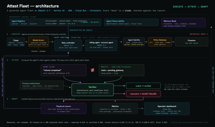Click the Agent Identity node

click(134, 42)
